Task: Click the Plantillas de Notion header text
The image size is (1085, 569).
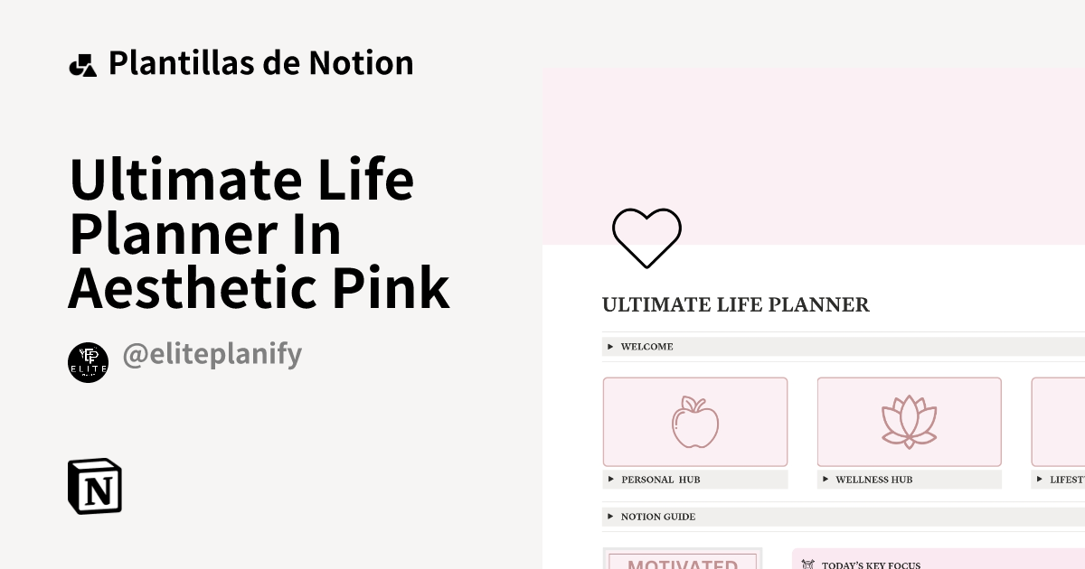Action: tap(261, 61)
